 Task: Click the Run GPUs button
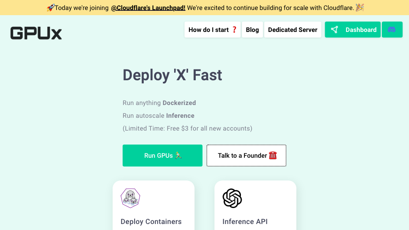[162, 155]
